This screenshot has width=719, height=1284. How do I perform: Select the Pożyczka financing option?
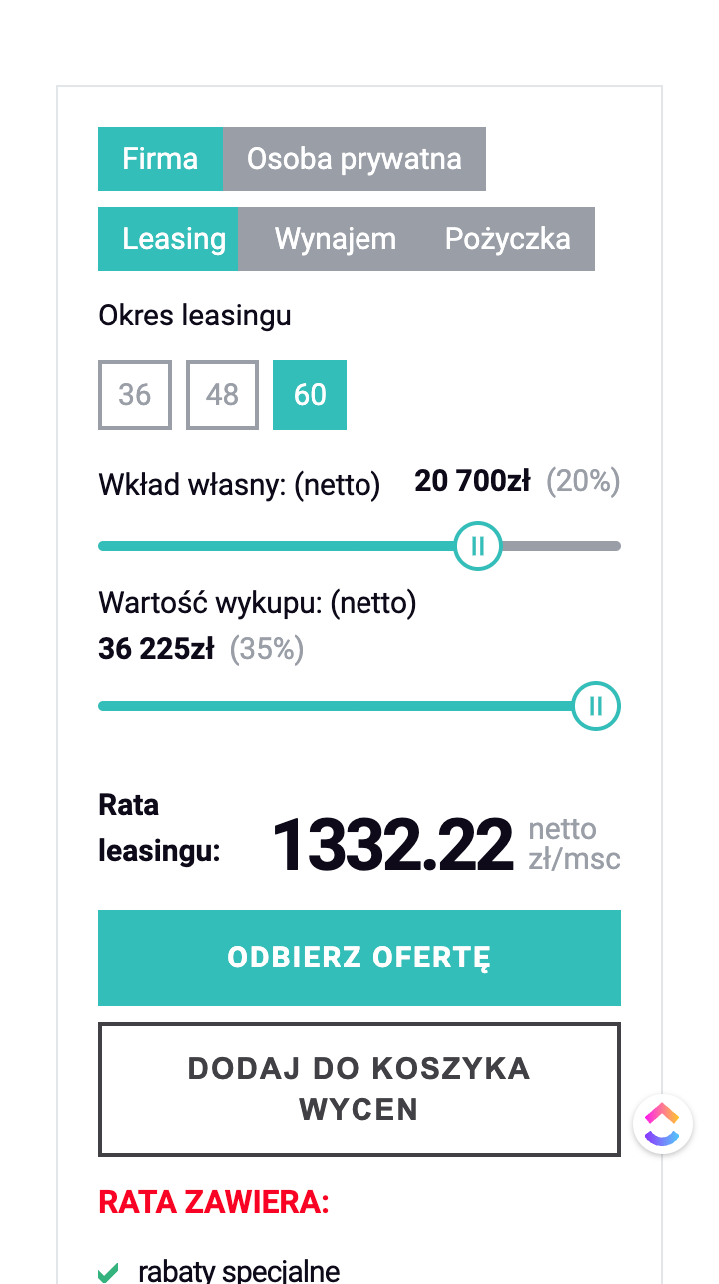point(508,239)
